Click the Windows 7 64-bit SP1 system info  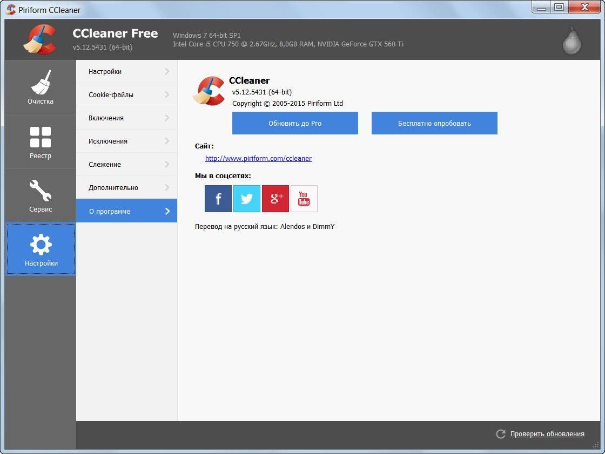[206, 35]
